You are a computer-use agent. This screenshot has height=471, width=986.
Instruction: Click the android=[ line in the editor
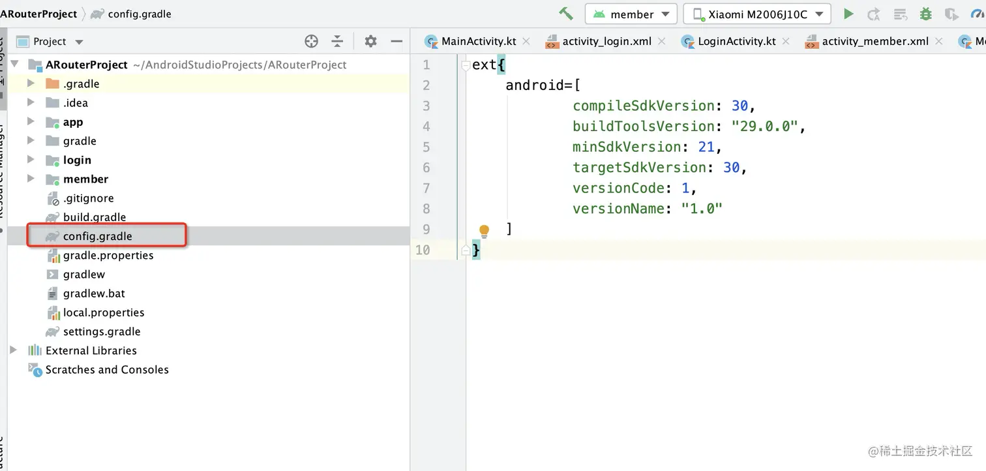tap(543, 85)
